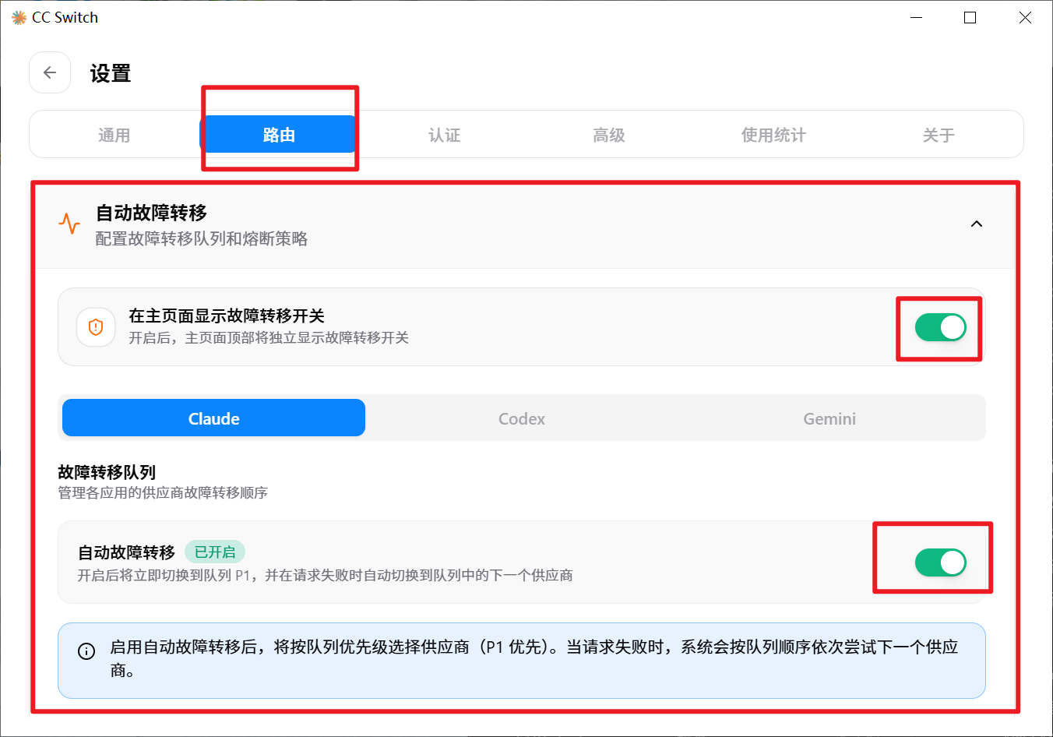Click the 设置 page title
The width and height of the screenshot is (1053, 737).
click(x=111, y=73)
